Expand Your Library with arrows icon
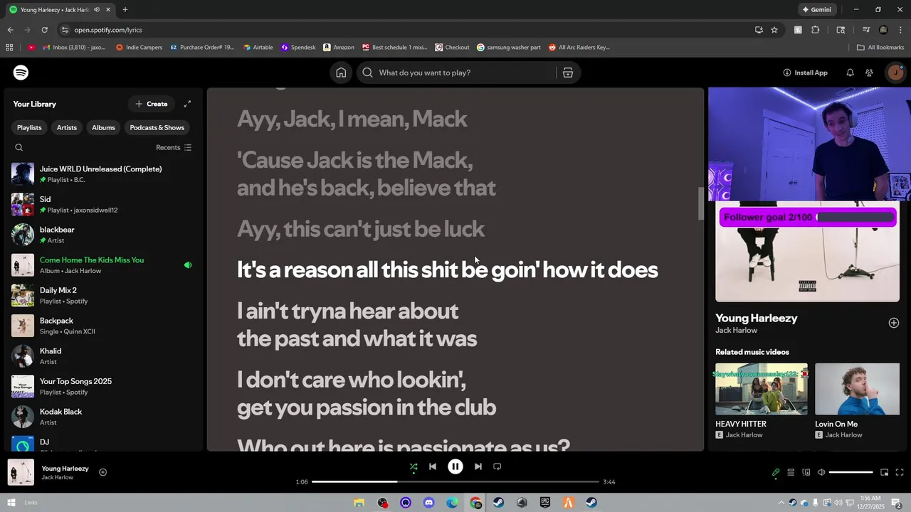 (x=187, y=104)
